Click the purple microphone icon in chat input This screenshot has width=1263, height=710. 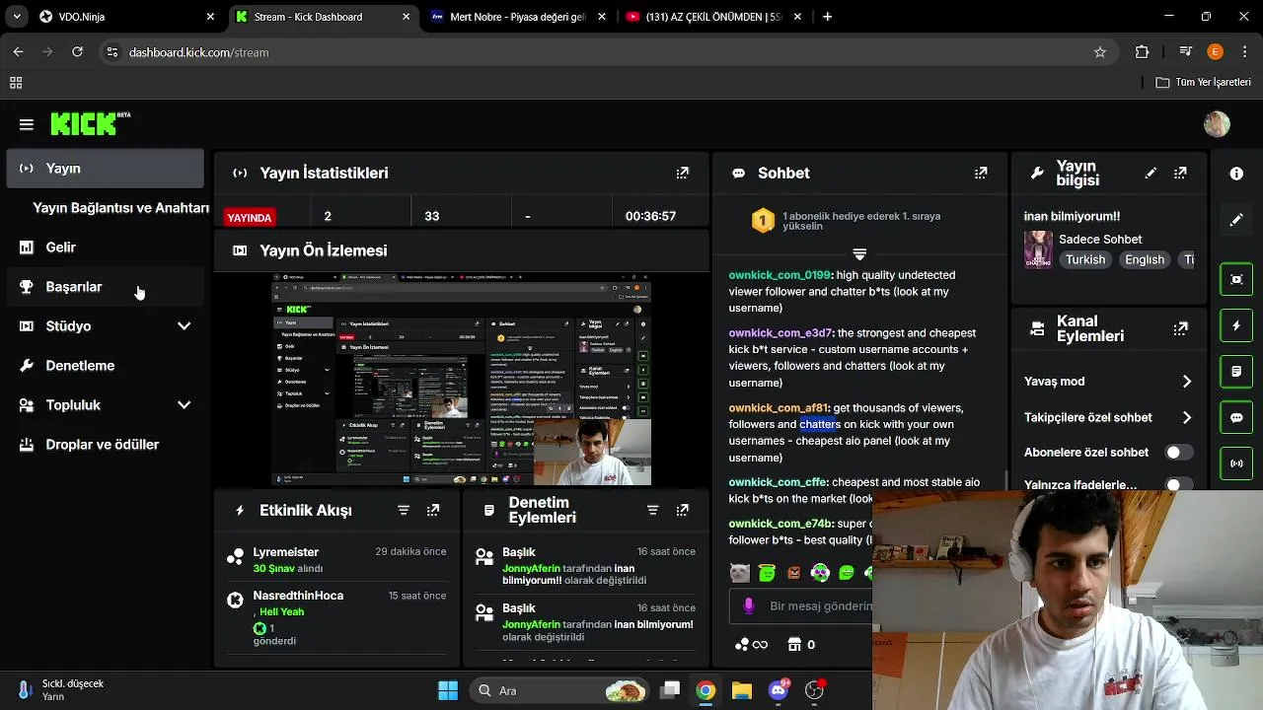coord(749,605)
